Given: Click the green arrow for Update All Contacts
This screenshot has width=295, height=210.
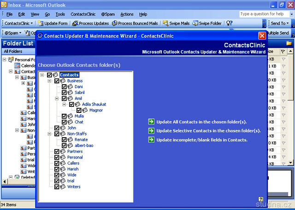Looking at the screenshot, I should pos(151,122).
